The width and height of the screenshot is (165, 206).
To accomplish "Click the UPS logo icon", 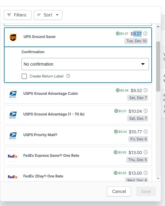I will click(13, 37).
